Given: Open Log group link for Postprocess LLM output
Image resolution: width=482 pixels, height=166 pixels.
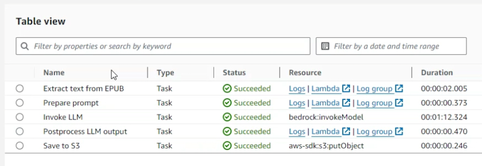Looking at the screenshot, I should 374,132.
